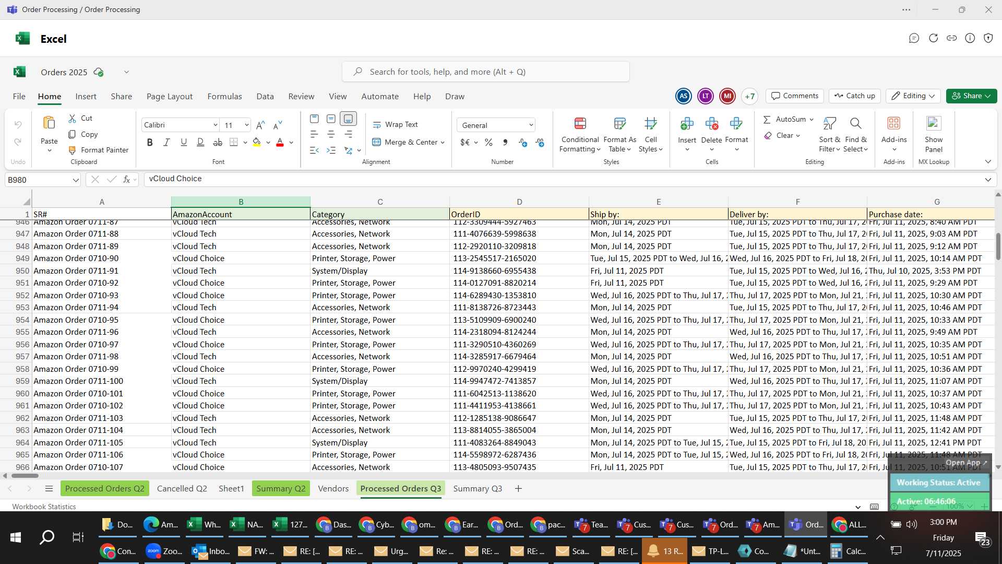The width and height of the screenshot is (1002, 564).
Task: Open the chat bubble icon in header
Action: [x=914, y=38]
